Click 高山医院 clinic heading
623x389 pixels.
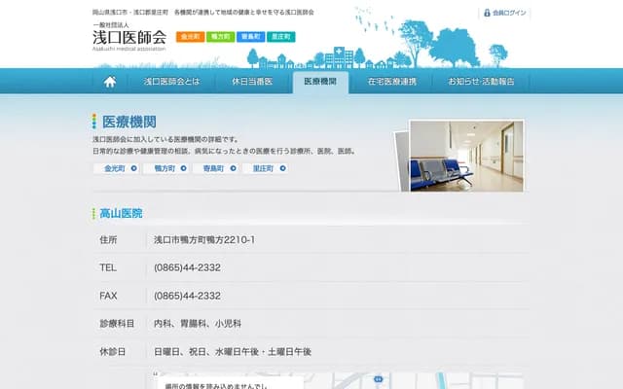121,213
